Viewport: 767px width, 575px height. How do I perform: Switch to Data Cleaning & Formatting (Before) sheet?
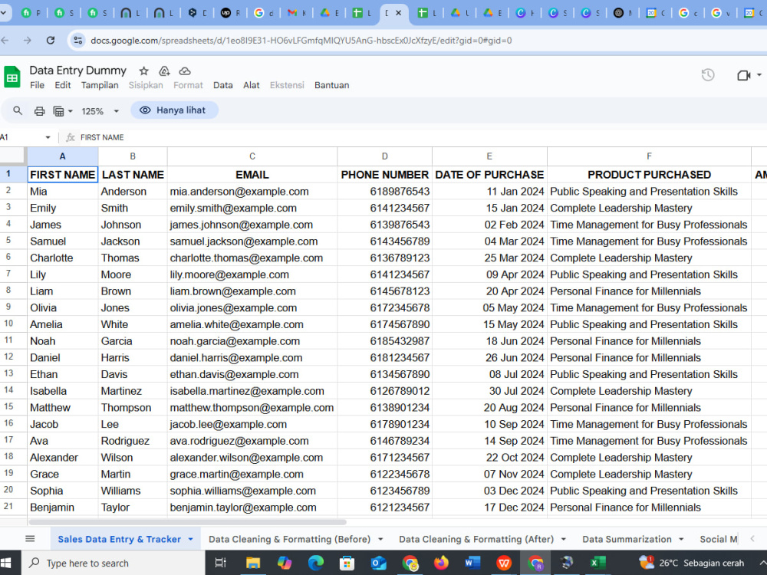(x=290, y=539)
